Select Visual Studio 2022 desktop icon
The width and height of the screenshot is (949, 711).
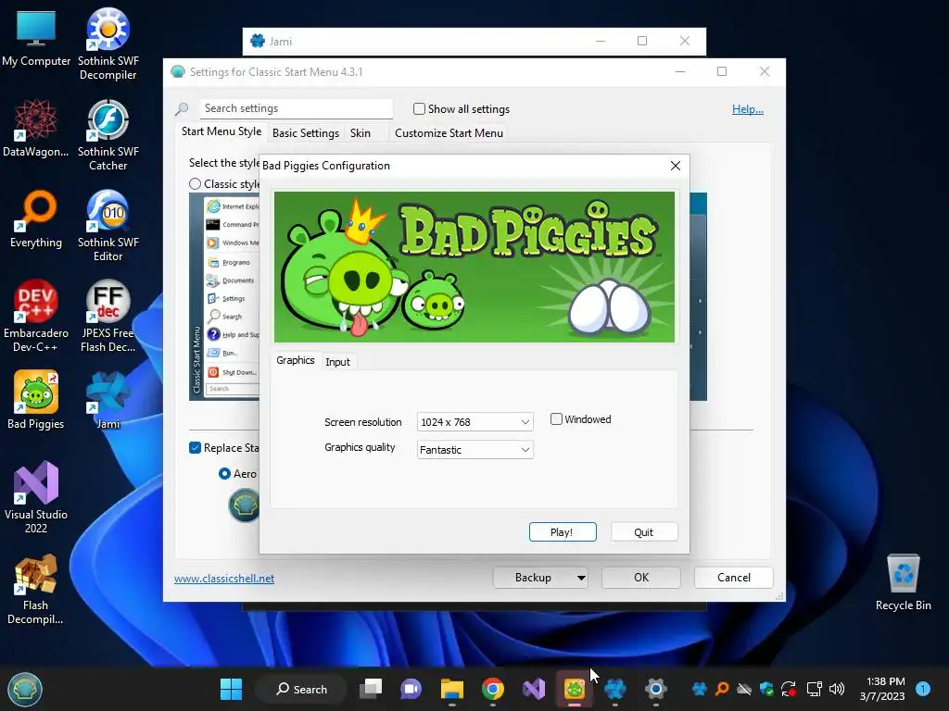[36, 497]
